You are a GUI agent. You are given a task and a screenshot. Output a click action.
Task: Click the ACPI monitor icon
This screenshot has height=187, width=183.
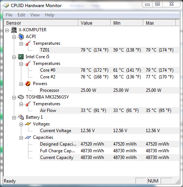click(21, 37)
